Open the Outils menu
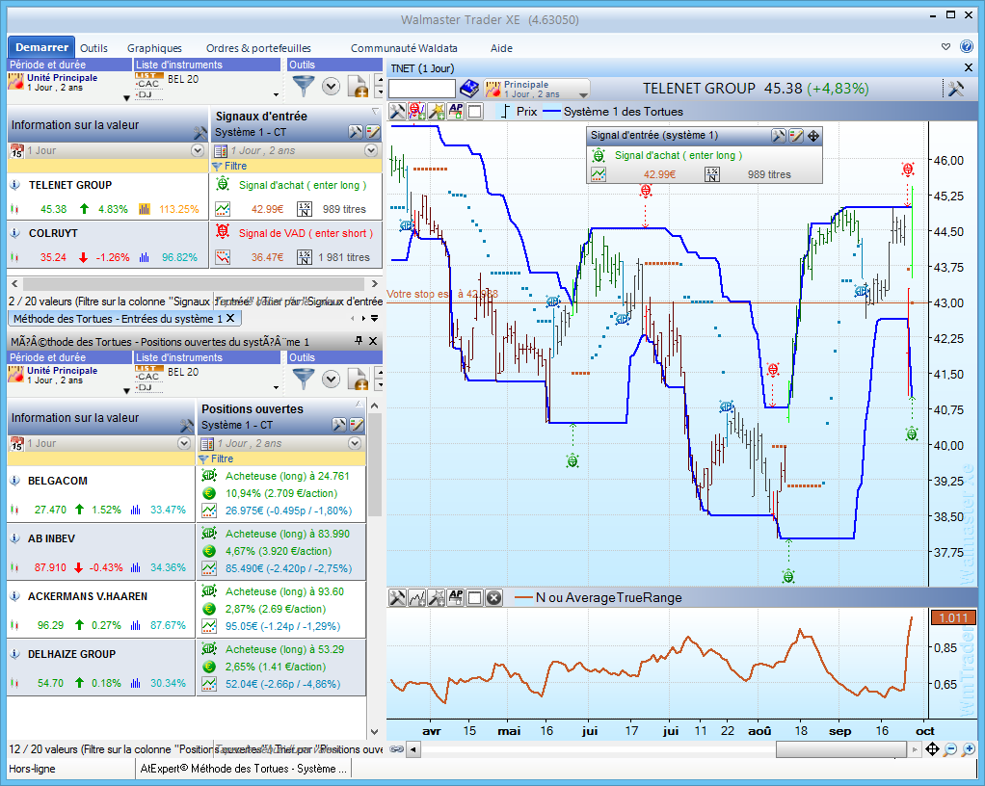This screenshot has height=786, width=985. pos(93,48)
